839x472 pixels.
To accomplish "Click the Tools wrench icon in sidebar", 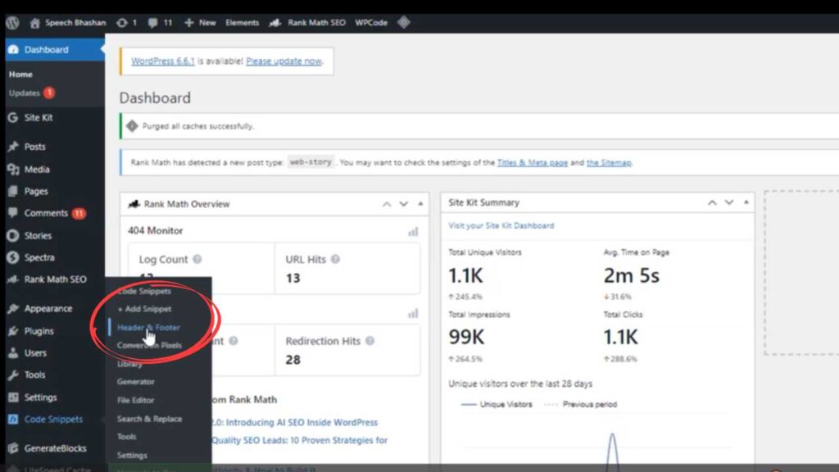I will pos(13,375).
